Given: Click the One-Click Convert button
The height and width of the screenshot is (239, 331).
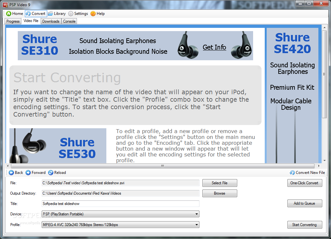Looking at the screenshot, I should [x=304, y=183].
